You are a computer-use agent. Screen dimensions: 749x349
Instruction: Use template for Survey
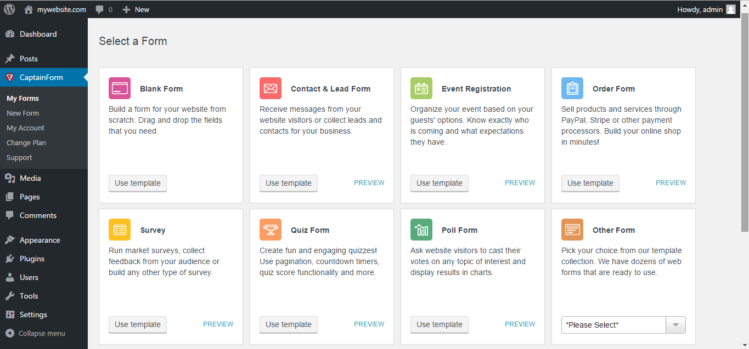pos(138,324)
